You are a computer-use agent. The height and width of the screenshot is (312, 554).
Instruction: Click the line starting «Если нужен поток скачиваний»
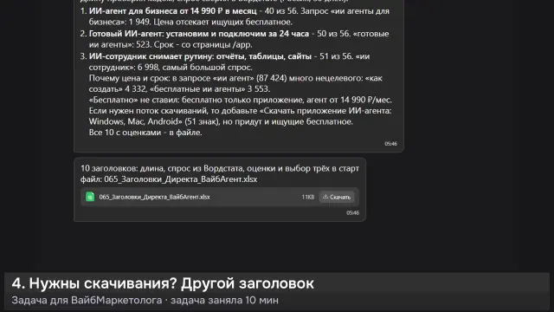coord(241,111)
